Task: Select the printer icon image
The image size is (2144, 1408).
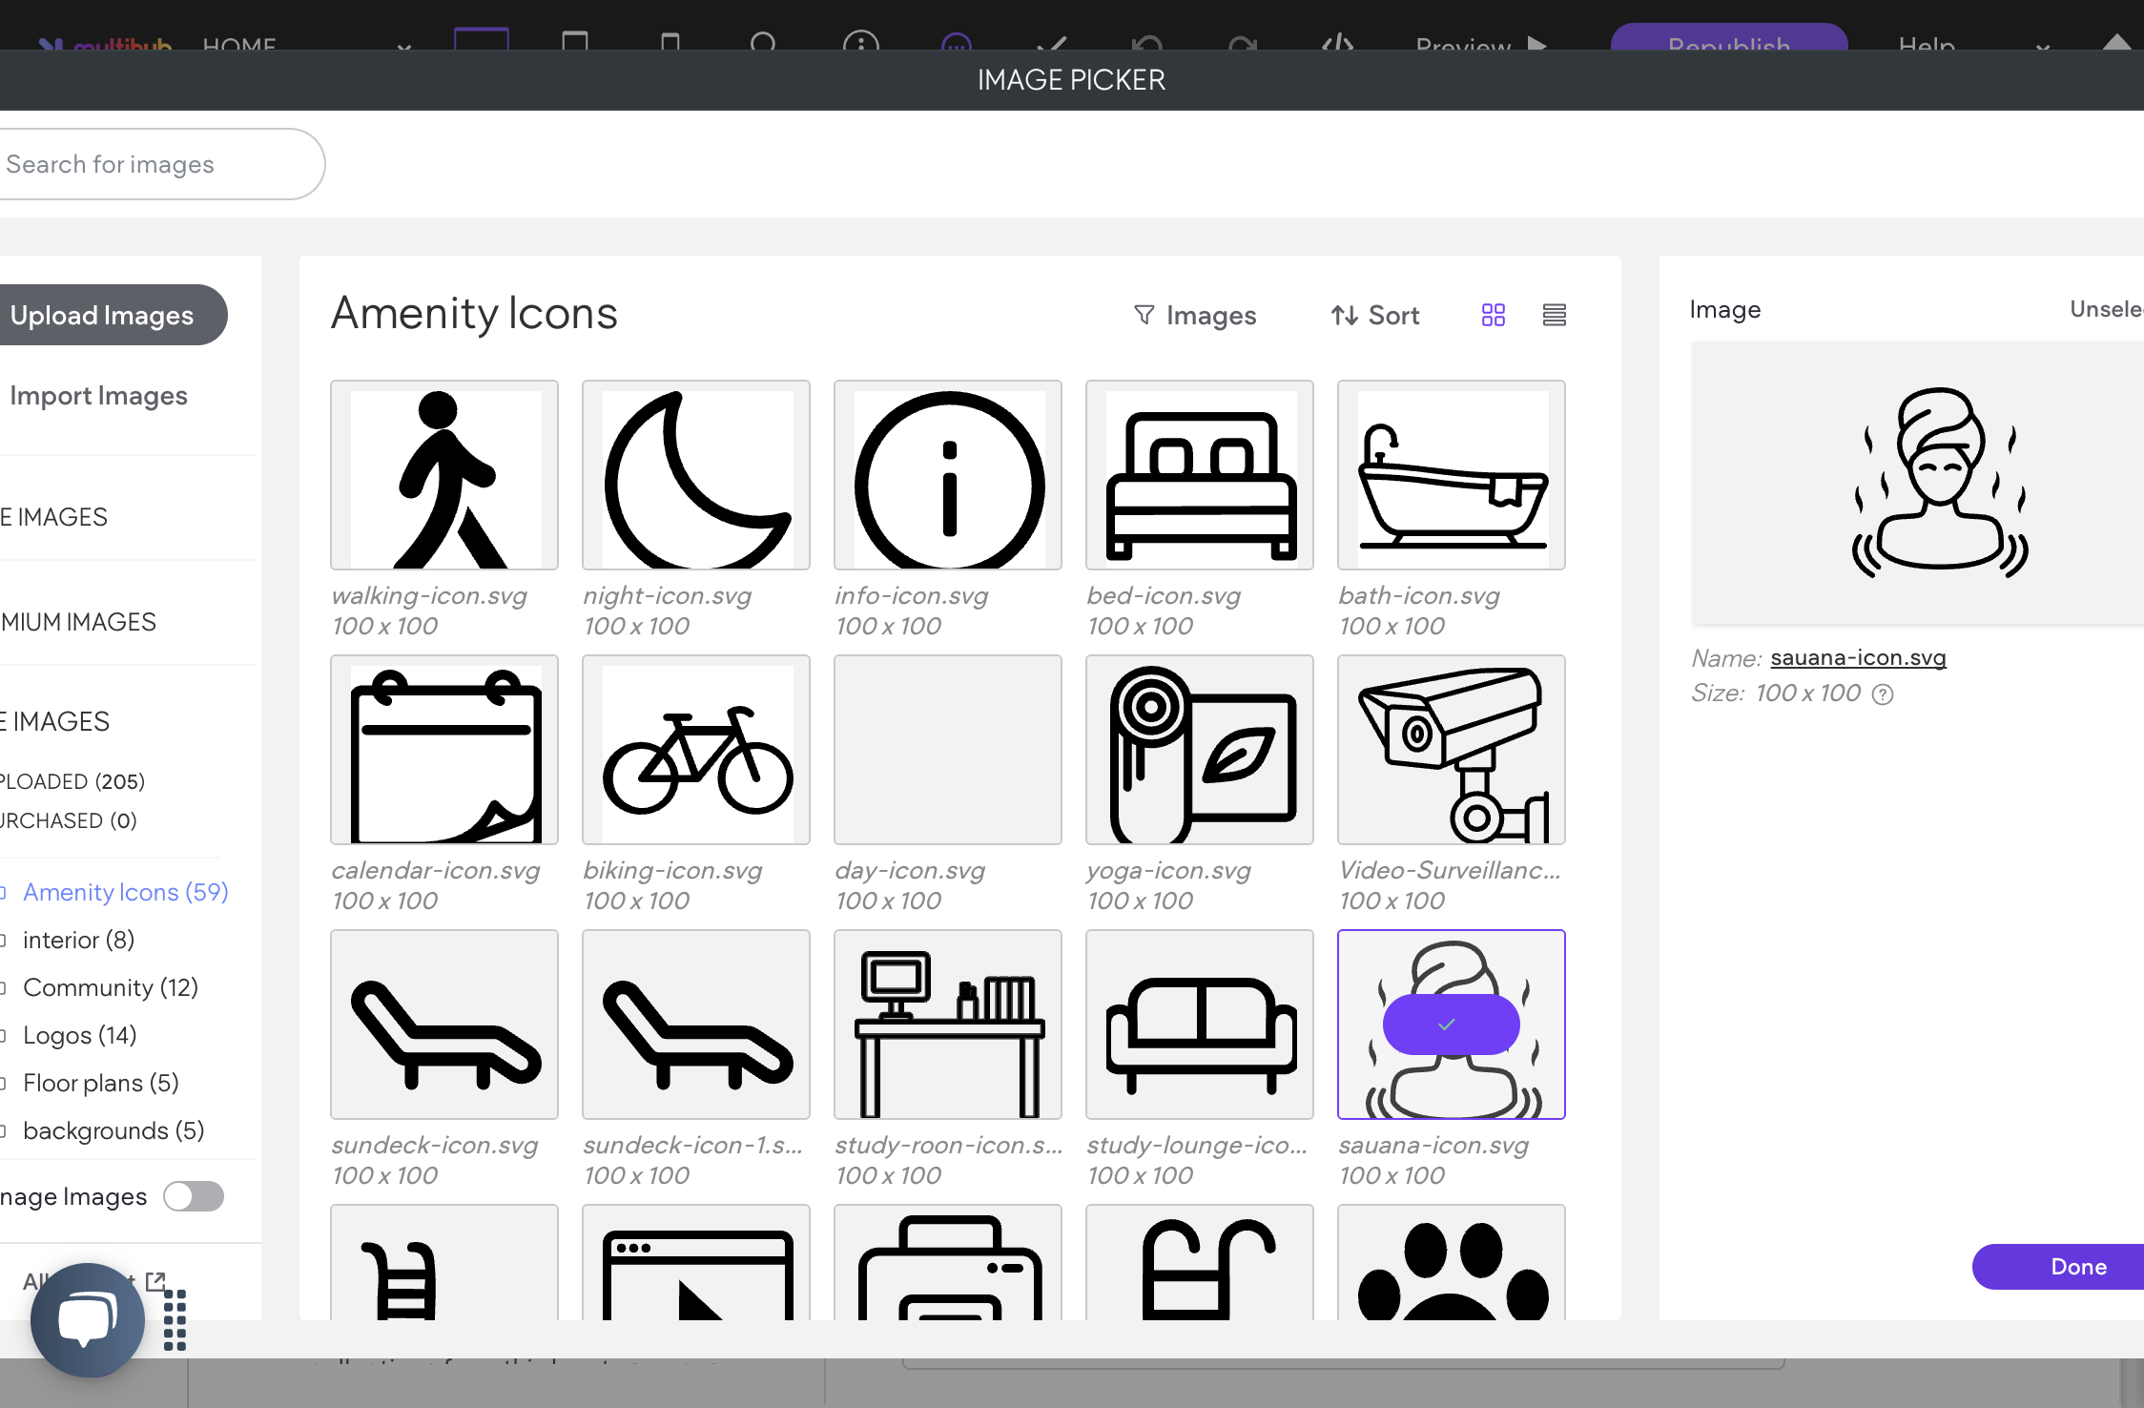Action: click(948, 1263)
